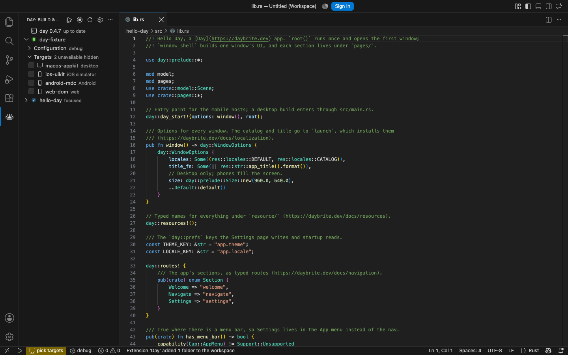Check the ios-uikit target checkbox
The height and width of the screenshot is (355, 568).
(x=31, y=74)
